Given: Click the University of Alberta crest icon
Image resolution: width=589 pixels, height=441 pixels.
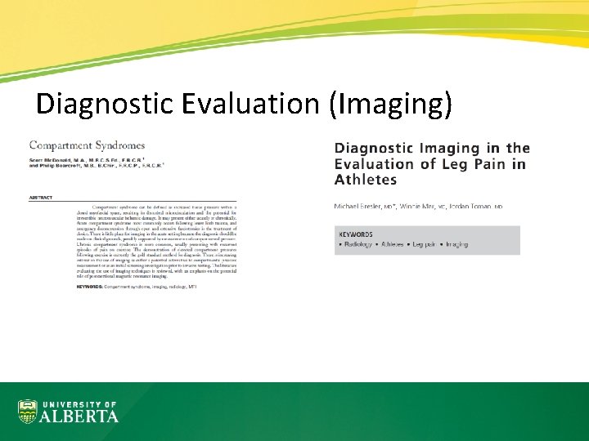Looking at the screenshot, I should pyautogui.click(x=28, y=412).
